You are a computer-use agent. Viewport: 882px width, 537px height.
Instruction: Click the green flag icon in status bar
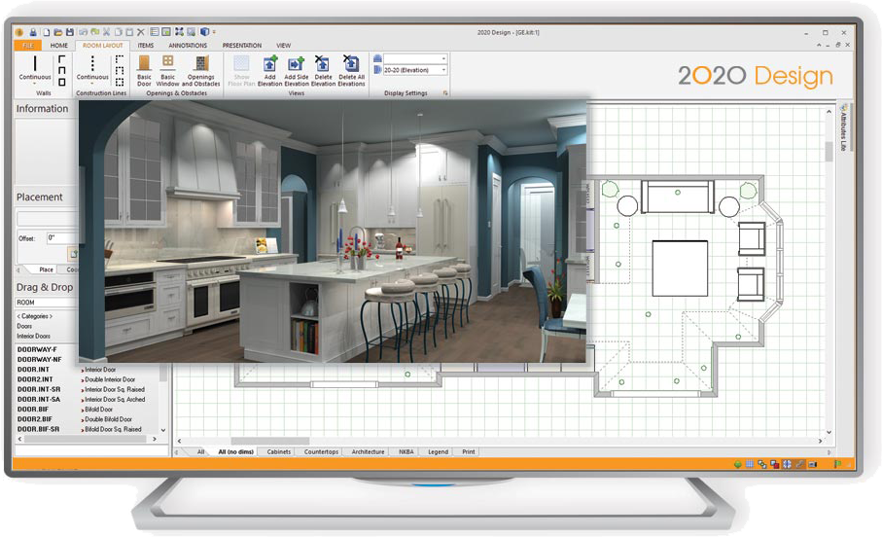837,464
